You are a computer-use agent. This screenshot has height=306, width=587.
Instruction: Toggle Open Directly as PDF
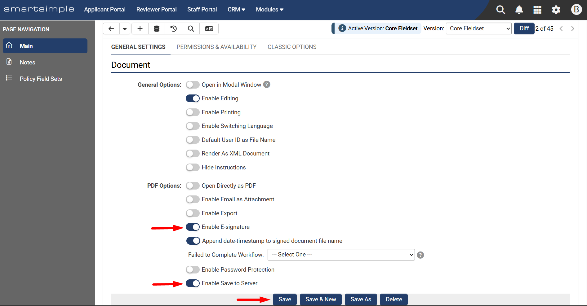[x=193, y=186]
